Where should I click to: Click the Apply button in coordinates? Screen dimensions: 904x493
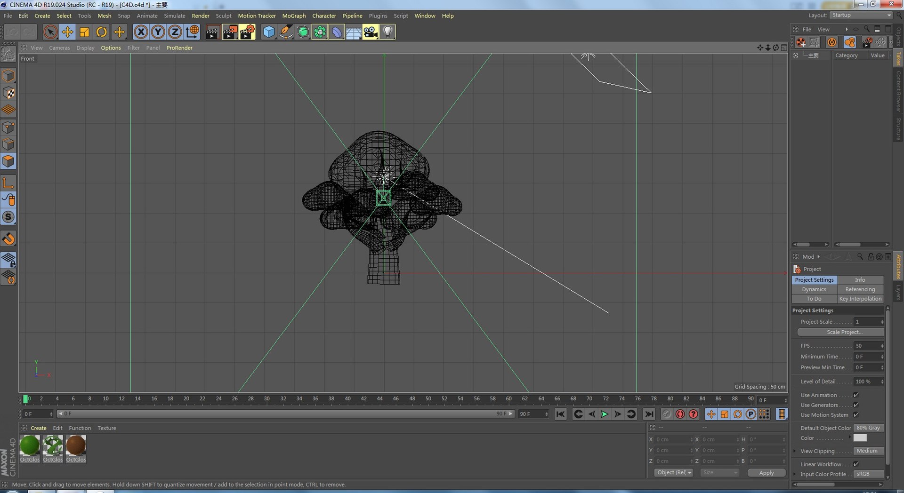pyautogui.click(x=767, y=473)
